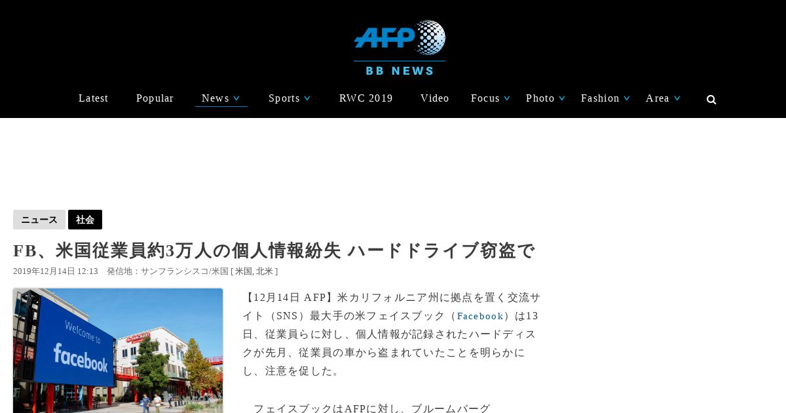Expand the News menu chevron
The height and width of the screenshot is (413, 786).
tap(236, 98)
